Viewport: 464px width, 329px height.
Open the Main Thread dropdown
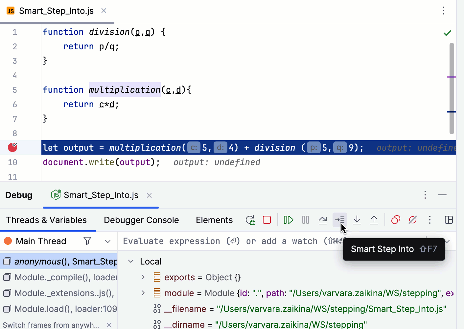[x=108, y=241]
